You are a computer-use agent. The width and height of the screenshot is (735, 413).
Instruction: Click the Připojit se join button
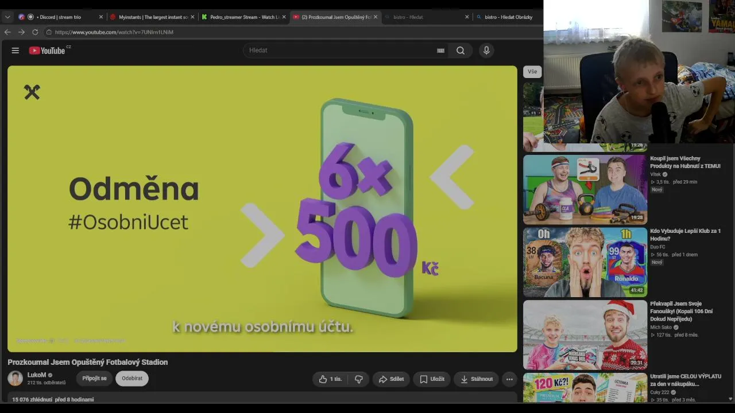tap(94, 379)
